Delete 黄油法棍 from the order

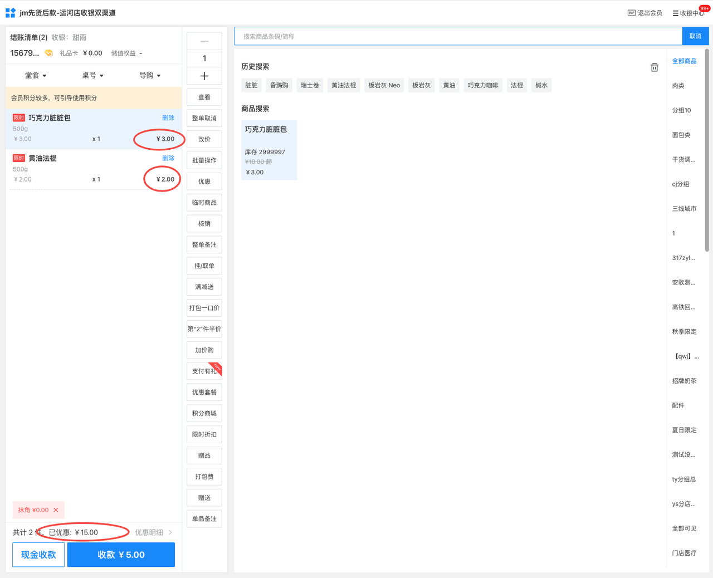point(168,158)
